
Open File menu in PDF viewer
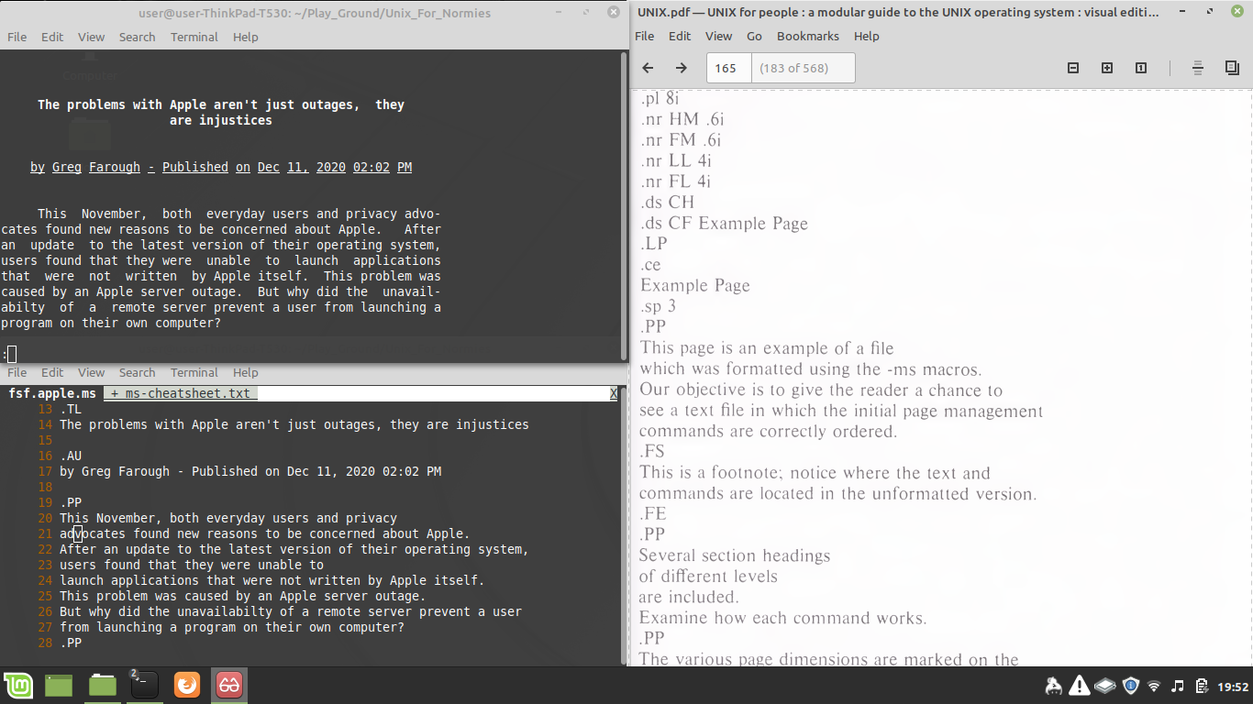[645, 36]
